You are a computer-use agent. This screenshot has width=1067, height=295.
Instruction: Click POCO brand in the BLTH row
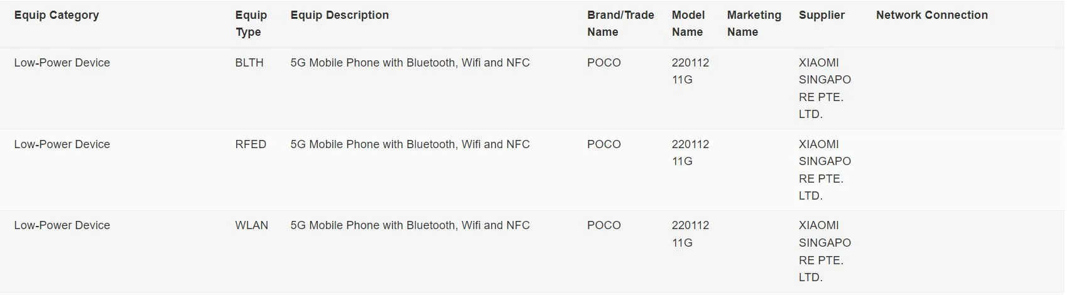(604, 63)
